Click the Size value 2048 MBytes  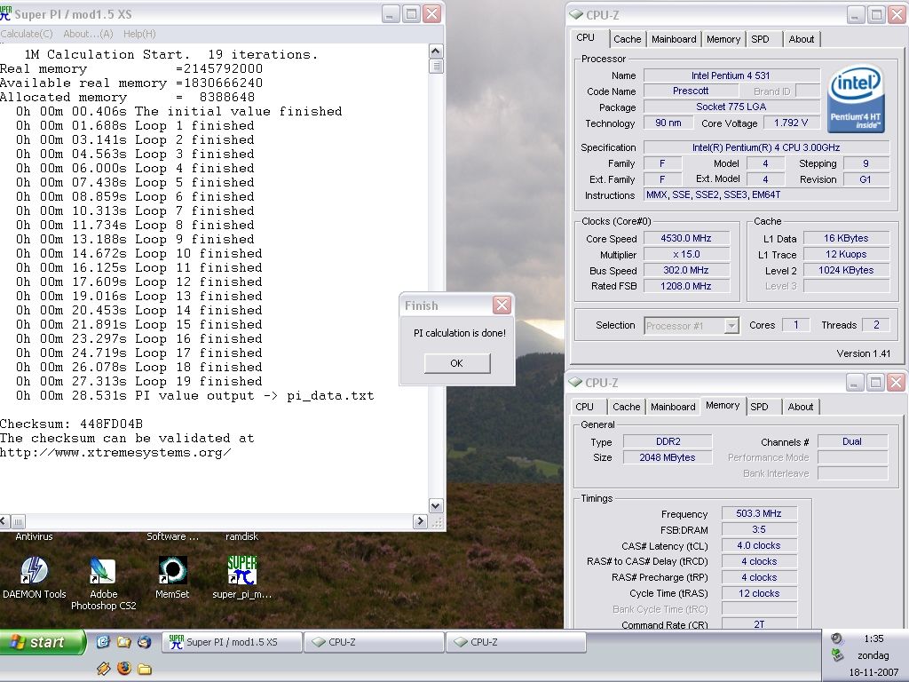[668, 457]
